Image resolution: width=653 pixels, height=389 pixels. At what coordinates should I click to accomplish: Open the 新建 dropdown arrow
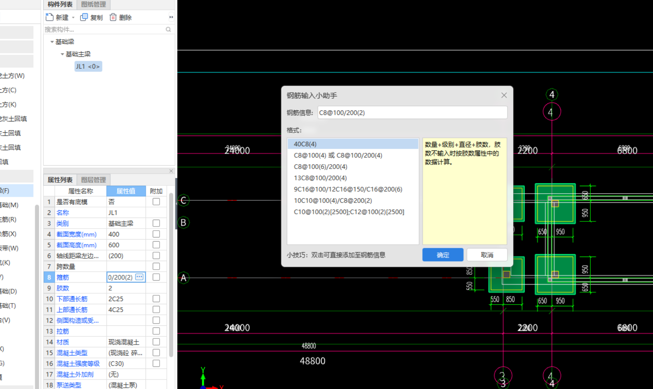[x=73, y=17]
